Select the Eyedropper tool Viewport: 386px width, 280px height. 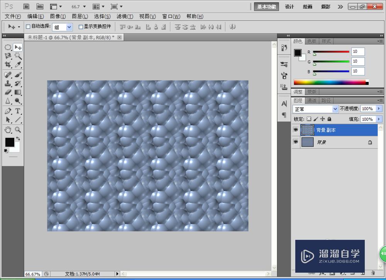point(18,65)
